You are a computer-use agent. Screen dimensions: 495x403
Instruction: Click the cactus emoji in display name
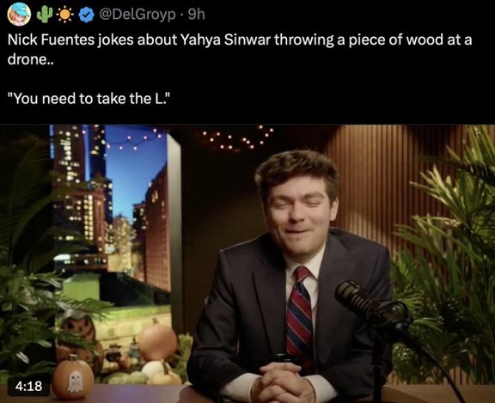pyautogui.click(x=45, y=15)
